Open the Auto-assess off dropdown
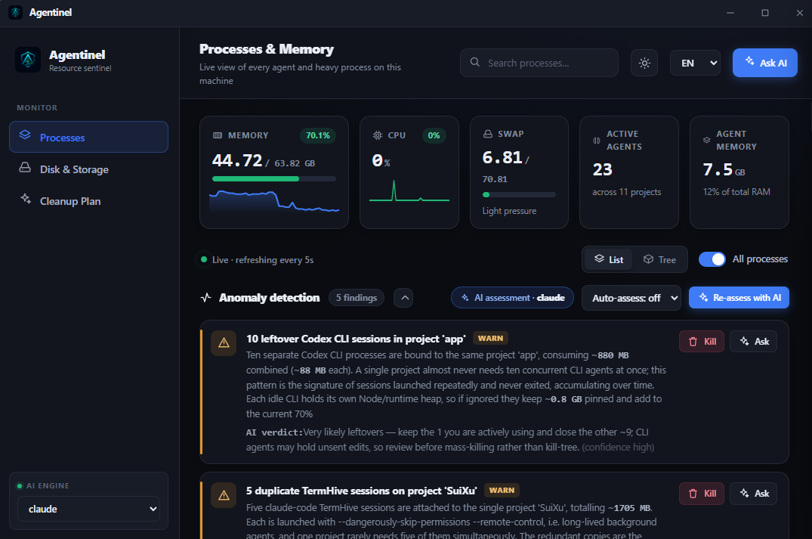The image size is (812, 539). 631,298
